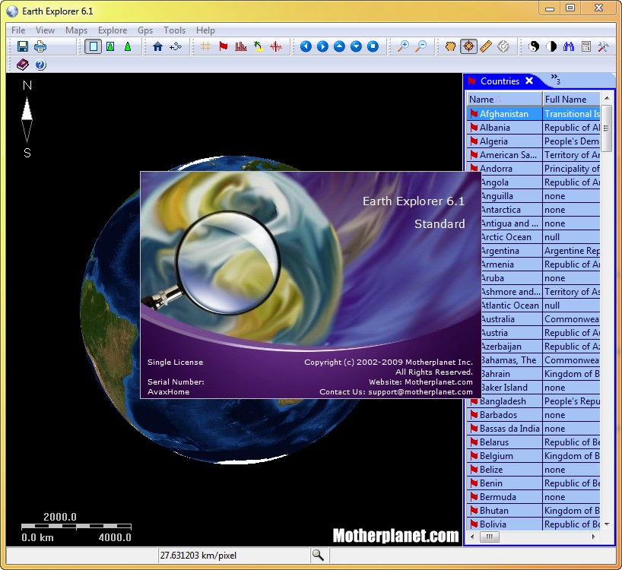Click the blue question mark help icon
The height and width of the screenshot is (570, 622).
(40, 65)
